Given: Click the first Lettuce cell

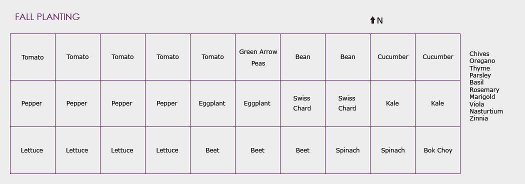Looking at the screenshot, I should click(x=33, y=150).
